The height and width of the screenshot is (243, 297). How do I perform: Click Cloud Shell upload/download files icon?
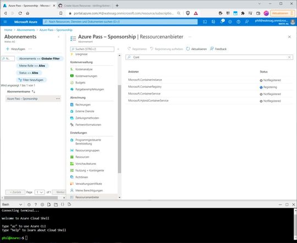coord(49,205)
